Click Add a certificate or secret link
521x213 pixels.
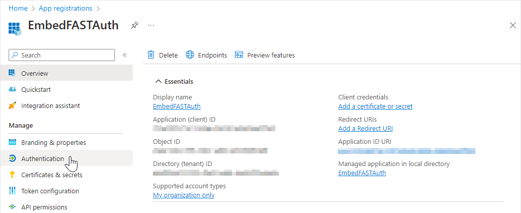click(375, 107)
